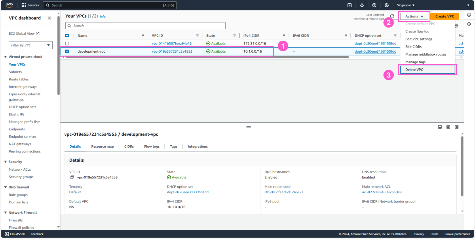Copy the VPC ID with copy icon
This screenshot has width=475, height=239.
(72, 178)
